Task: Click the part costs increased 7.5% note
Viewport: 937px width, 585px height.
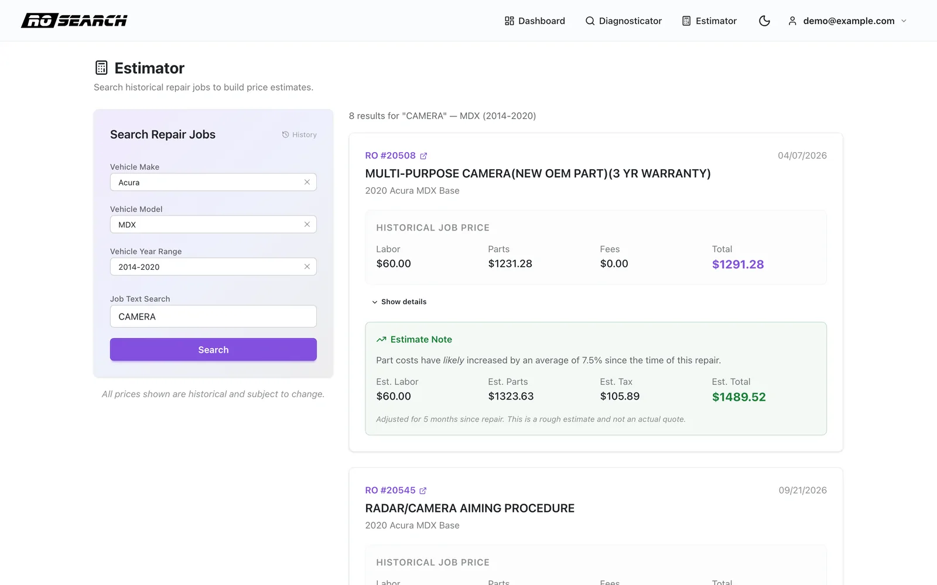Action: click(548, 360)
